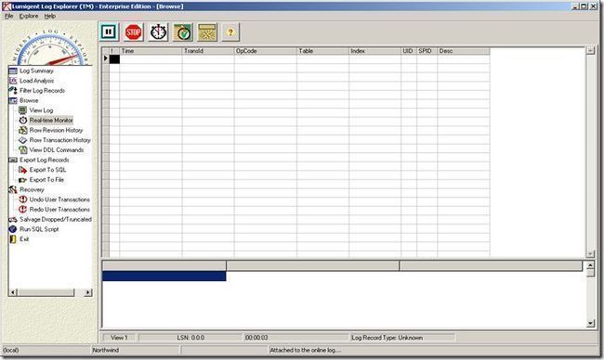Click the first row selector arrow
Image resolution: width=604 pixels, height=360 pixels.
[106, 58]
